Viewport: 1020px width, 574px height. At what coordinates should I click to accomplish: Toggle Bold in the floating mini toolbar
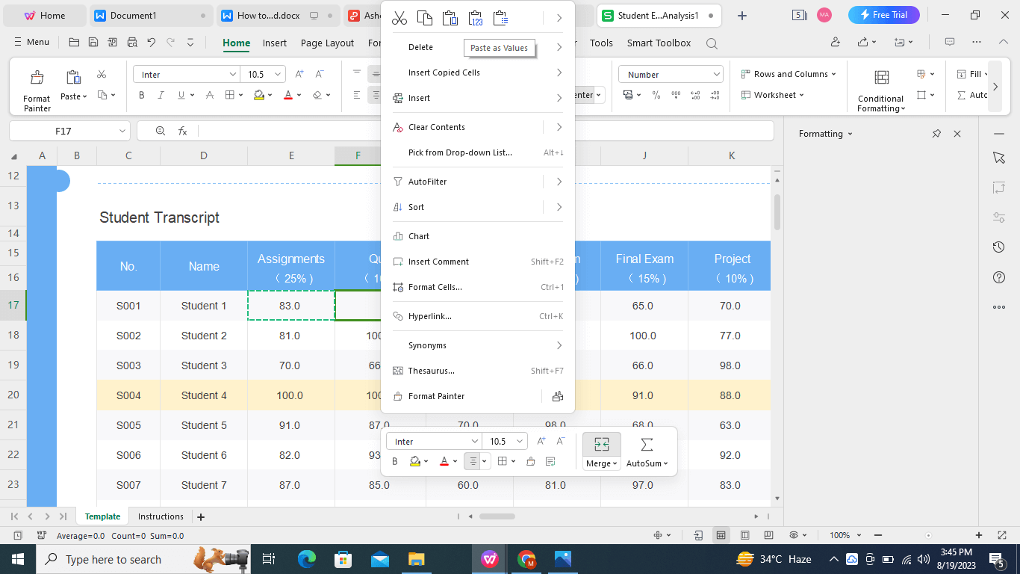[395, 461]
